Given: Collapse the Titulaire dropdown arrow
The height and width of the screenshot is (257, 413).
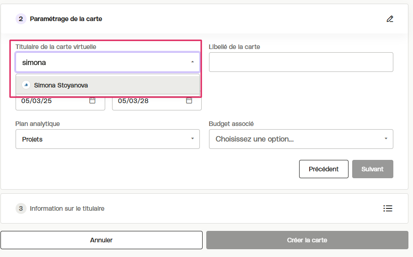Looking at the screenshot, I should click(193, 62).
